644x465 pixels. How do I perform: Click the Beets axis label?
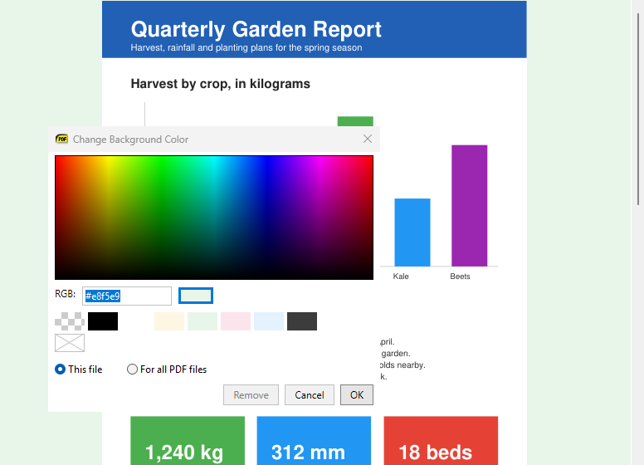click(x=460, y=277)
